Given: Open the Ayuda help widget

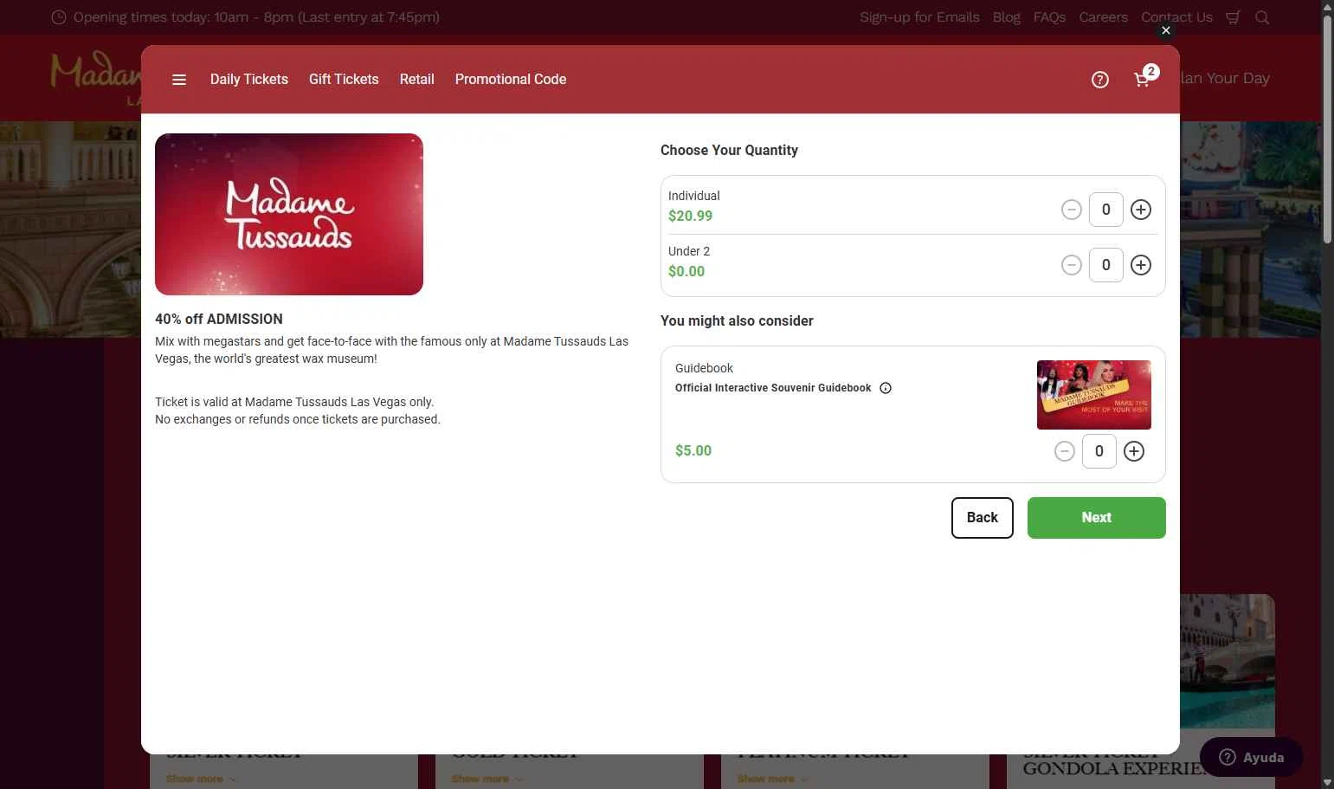Looking at the screenshot, I should [1251, 758].
